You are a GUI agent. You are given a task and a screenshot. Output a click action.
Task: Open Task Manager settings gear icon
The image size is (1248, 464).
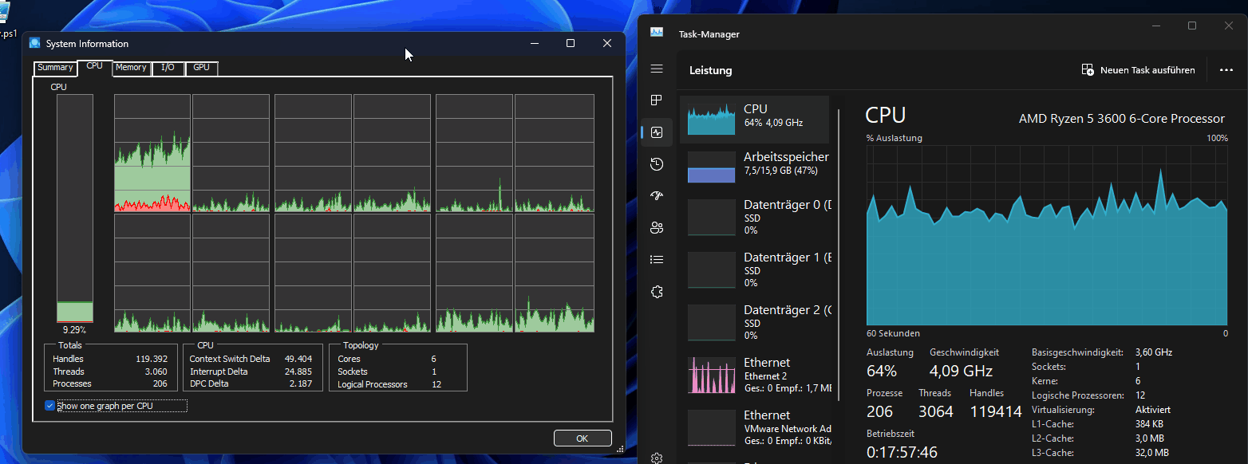coord(657,458)
